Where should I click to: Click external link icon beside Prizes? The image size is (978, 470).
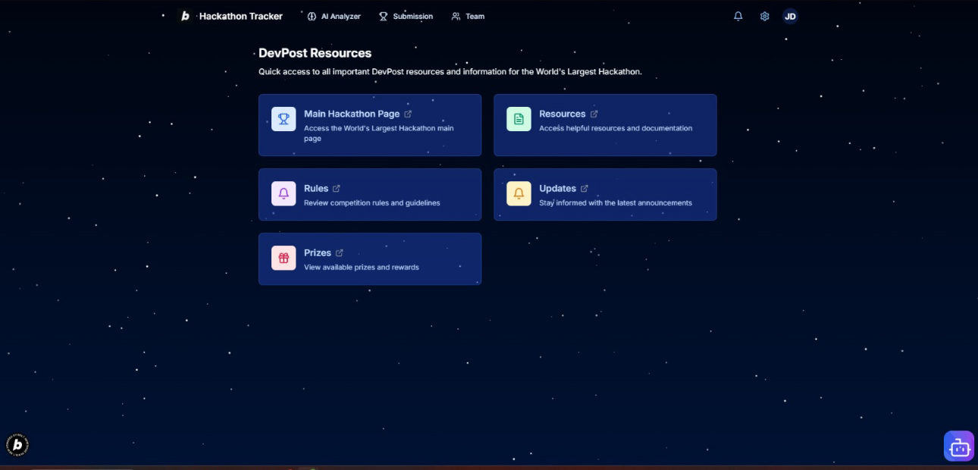(339, 252)
